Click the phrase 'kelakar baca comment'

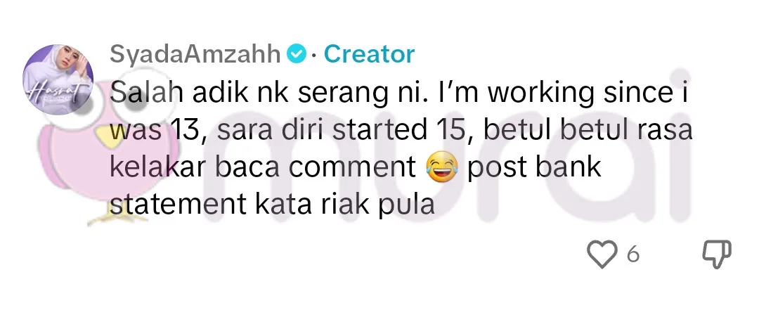pos(264,167)
